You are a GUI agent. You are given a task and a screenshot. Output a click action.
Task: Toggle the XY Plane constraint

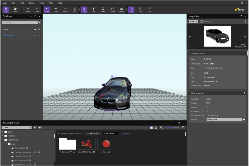[112, 9]
